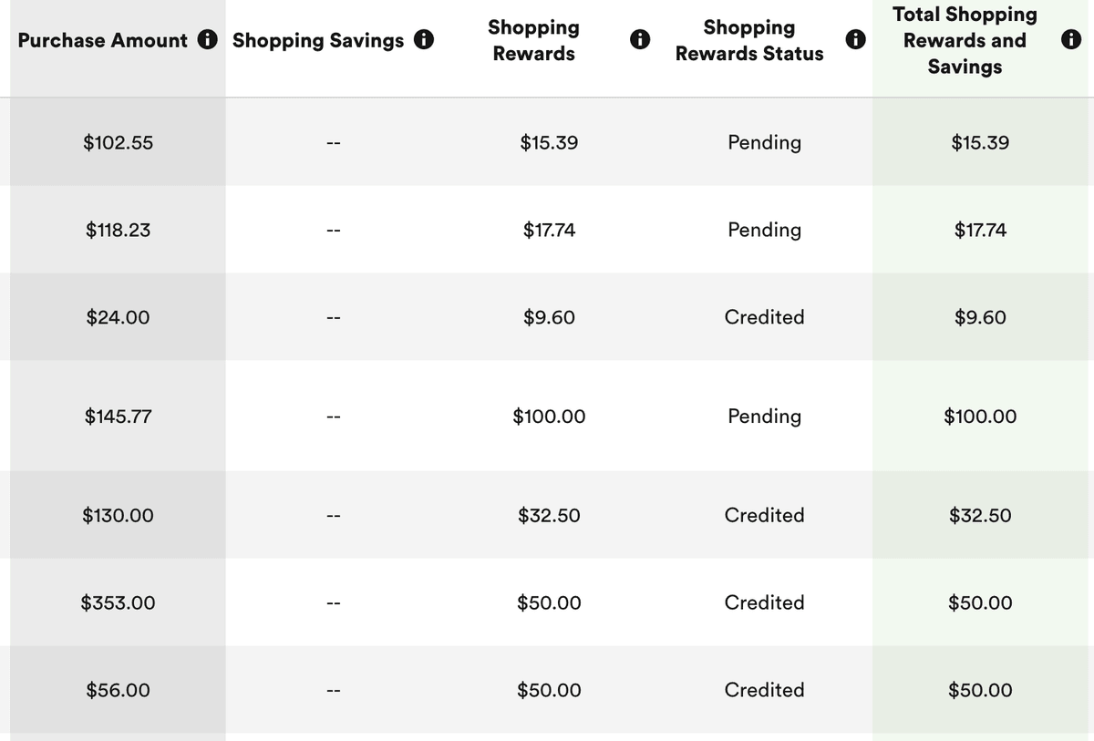Image resolution: width=1094 pixels, height=741 pixels.
Task: Select the Purchase Amount column header
Action: (102, 40)
